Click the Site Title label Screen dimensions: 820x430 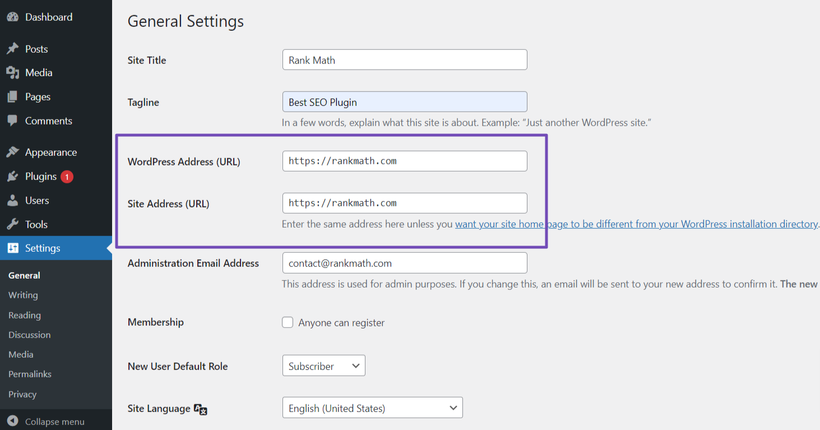(x=147, y=60)
